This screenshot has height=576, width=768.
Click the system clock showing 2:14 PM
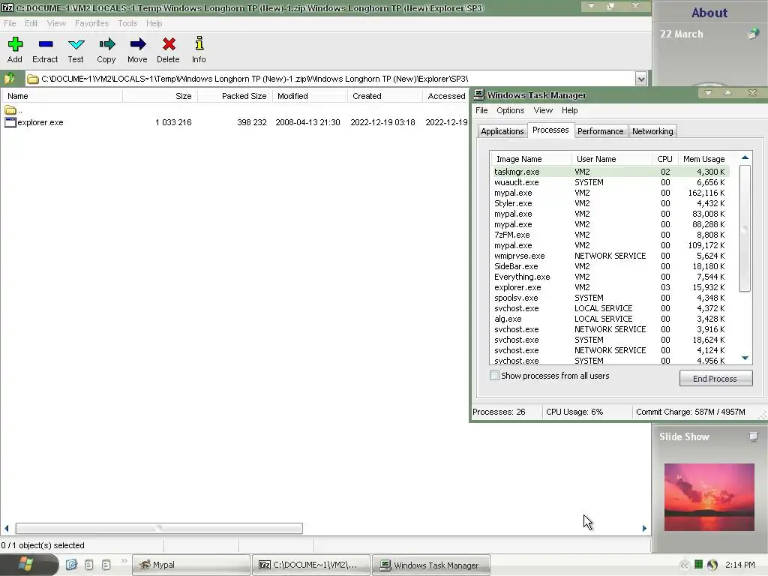[739, 565]
